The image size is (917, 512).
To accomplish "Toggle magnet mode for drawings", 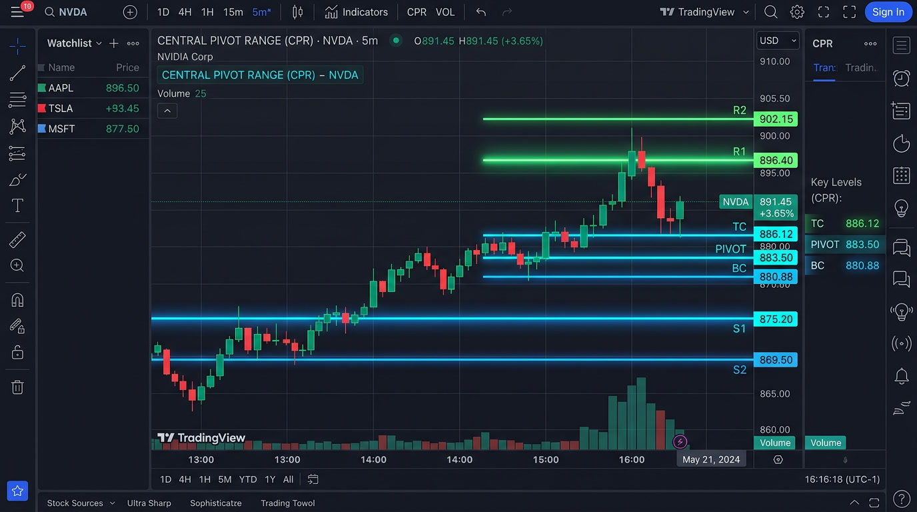I will (17, 299).
